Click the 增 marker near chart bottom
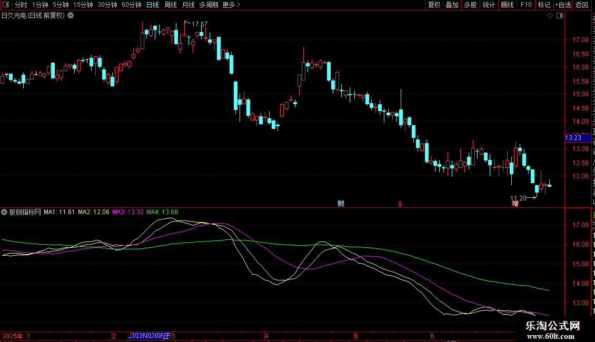The height and width of the screenshot is (342, 595). pyautogui.click(x=515, y=204)
